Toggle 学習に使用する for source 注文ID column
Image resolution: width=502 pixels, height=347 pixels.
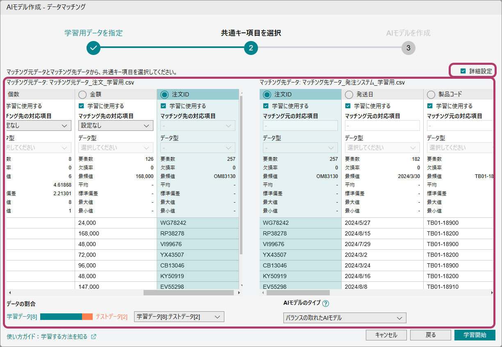163,106
